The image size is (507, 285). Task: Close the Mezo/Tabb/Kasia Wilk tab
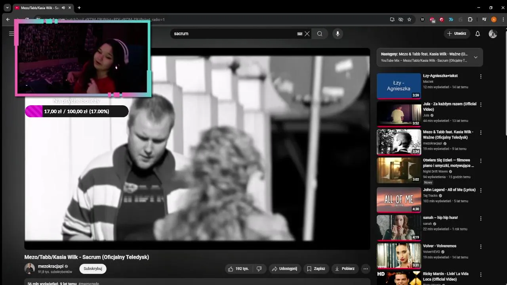pyautogui.click(x=70, y=8)
